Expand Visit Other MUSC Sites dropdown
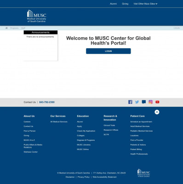Viewport: 183px width, 184px height. pyautogui.click(x=145, y=4)
